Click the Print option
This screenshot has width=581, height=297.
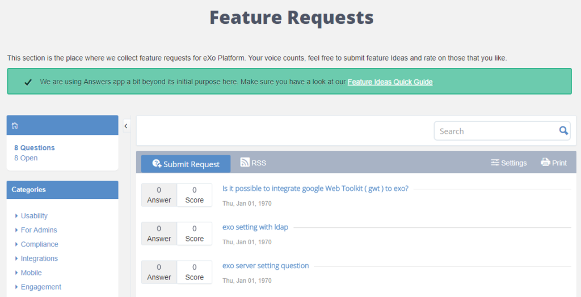[554, 163]
